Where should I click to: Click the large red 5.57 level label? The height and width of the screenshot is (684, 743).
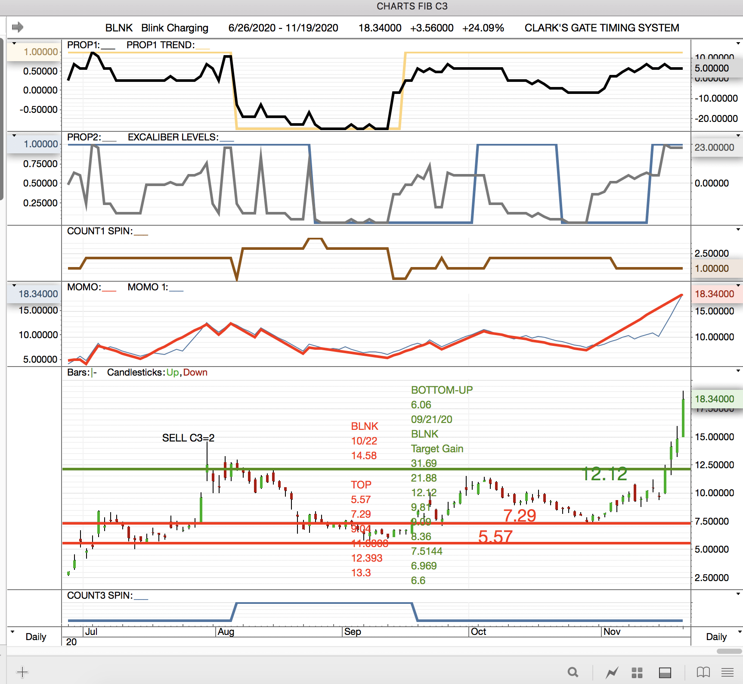pyautogui.click(x=495, y=537)
